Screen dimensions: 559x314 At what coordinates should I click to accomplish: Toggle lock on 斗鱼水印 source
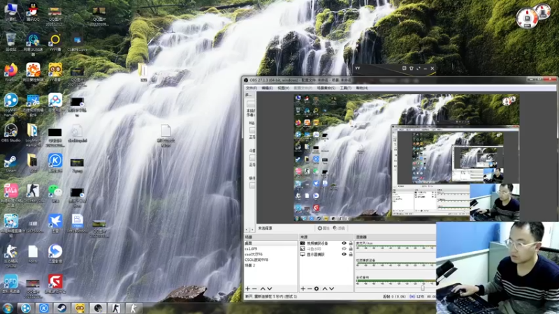(x=351, y=249)
